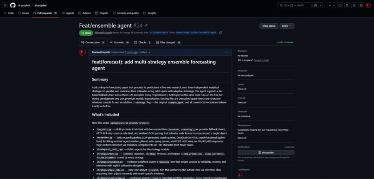Viewport: 374px width, 179px height.
Task: Click the Projects sidebar heading
Action: (241, 98)
